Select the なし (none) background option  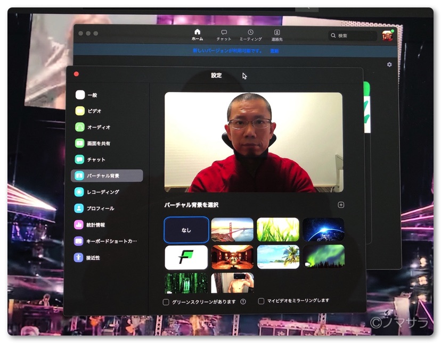point(186,230)
